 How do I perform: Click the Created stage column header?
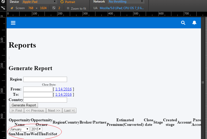tap(170, 122)
